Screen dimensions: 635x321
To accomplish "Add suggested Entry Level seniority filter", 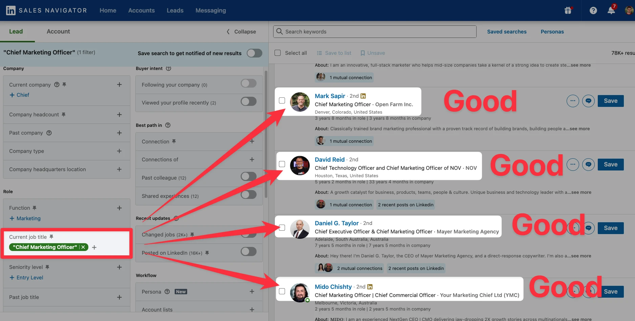I will [26, 278].
